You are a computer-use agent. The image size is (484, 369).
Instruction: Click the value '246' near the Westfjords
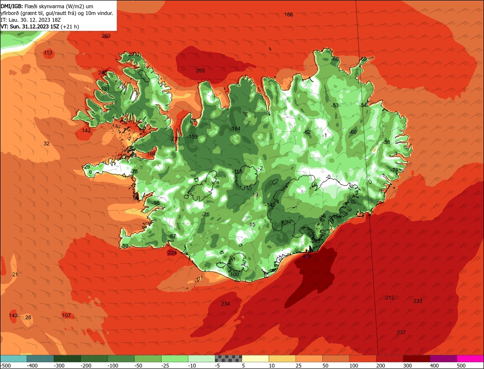[x=103, y=73]
